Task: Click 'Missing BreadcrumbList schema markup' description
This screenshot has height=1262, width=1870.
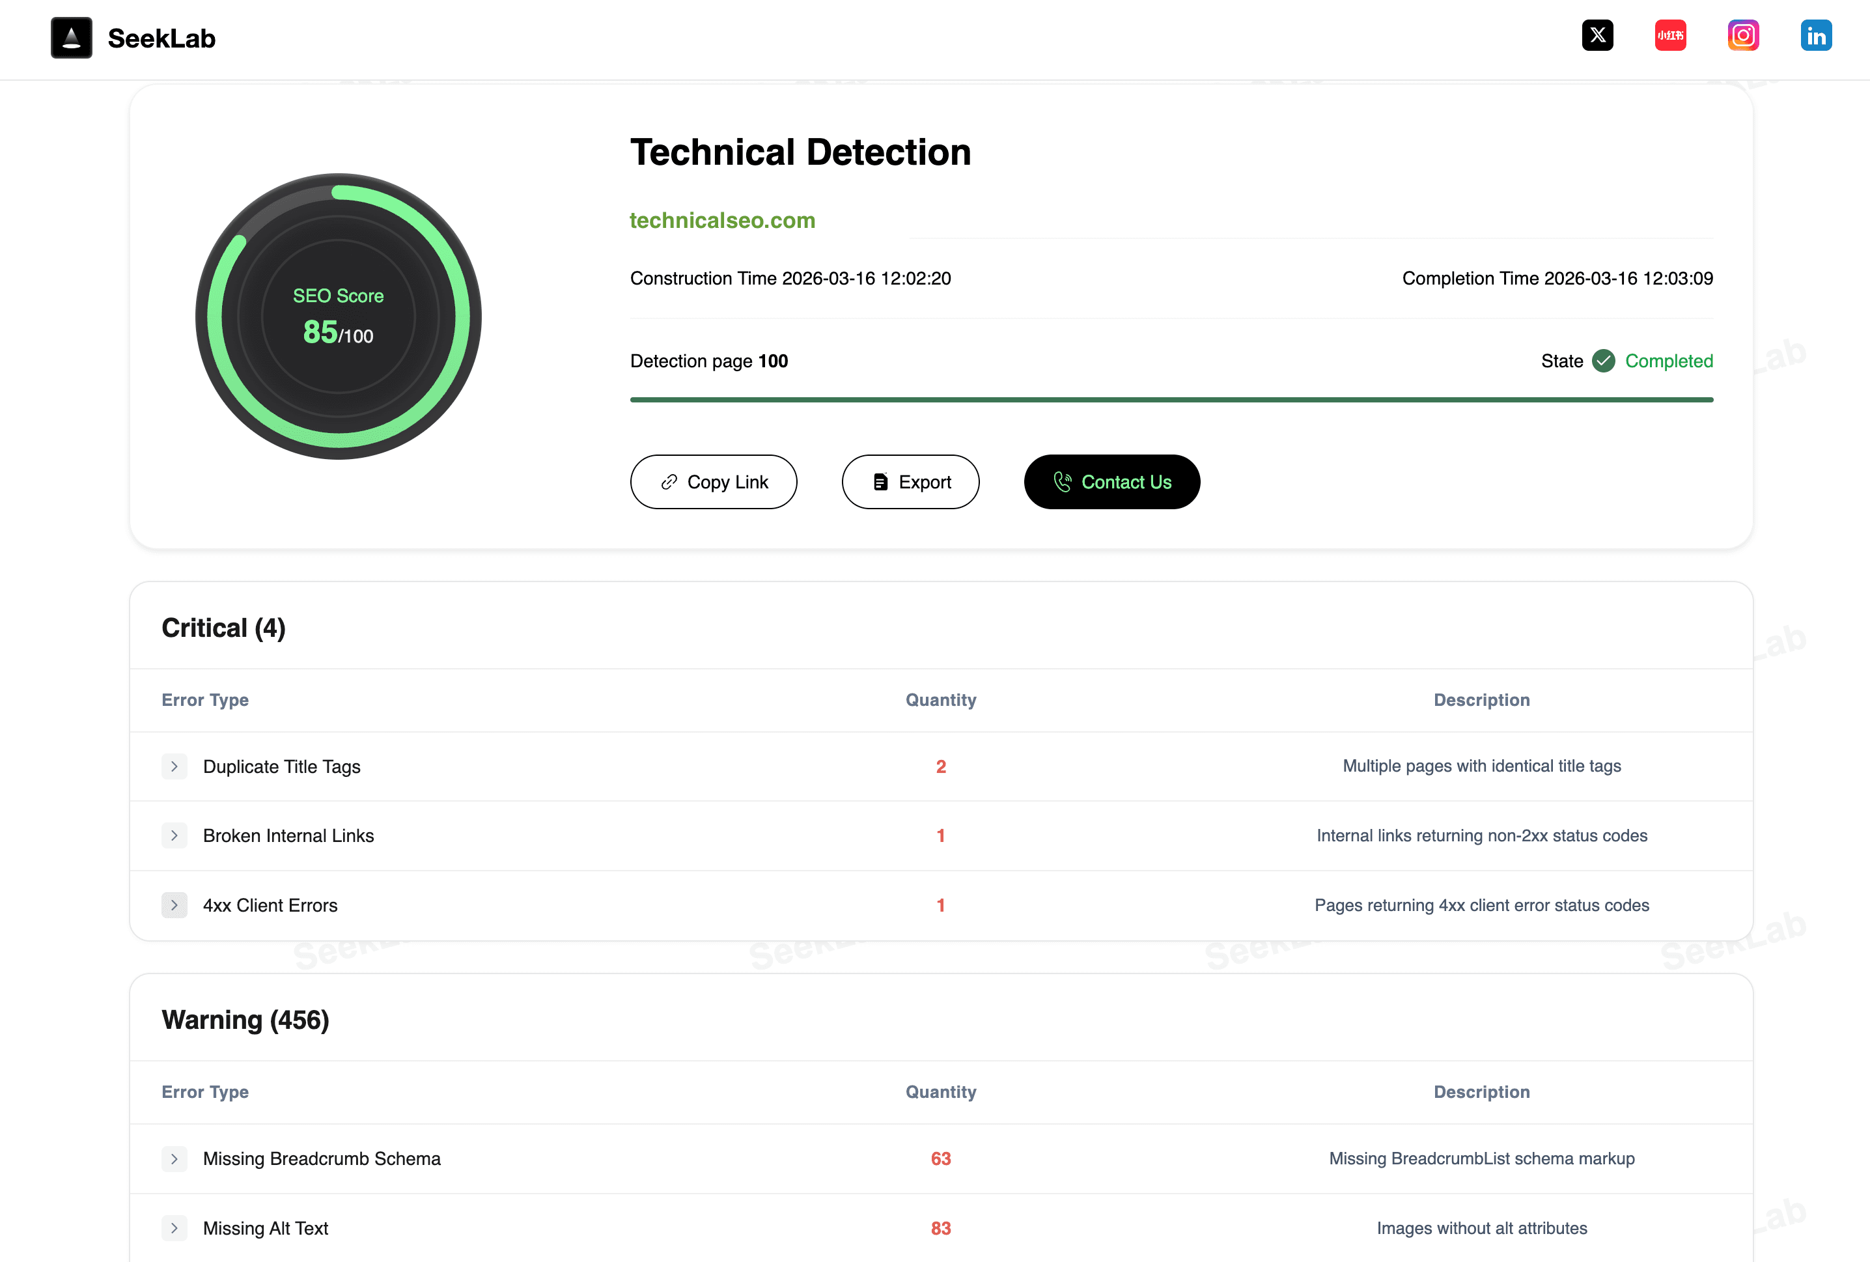Action: point(1481,1158)
